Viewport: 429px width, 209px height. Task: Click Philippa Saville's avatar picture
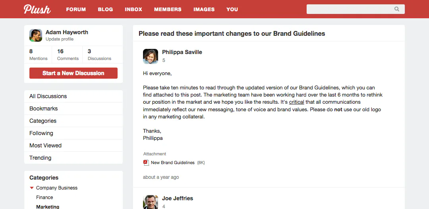click(151, 56)
